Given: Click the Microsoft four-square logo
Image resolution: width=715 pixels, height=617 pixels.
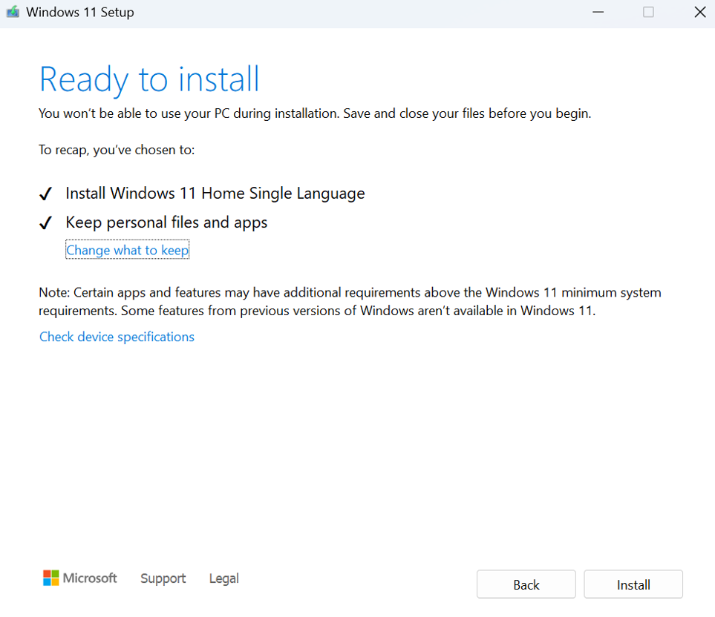Looking at the screenshot, I should [50, 578].
